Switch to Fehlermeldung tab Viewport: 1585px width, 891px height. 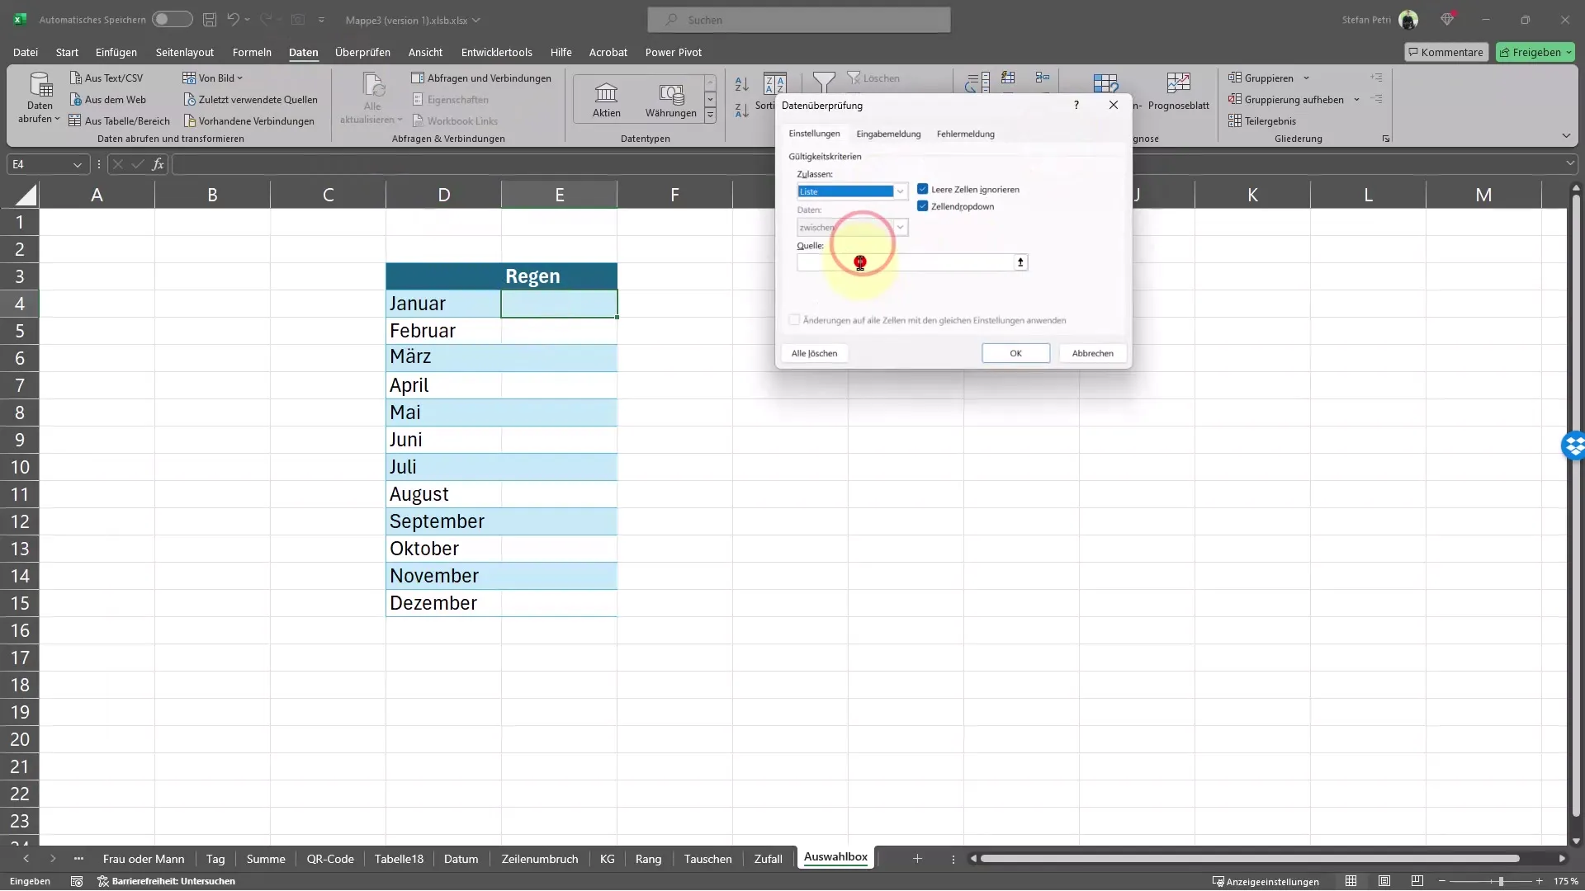[x=965, y=134]
